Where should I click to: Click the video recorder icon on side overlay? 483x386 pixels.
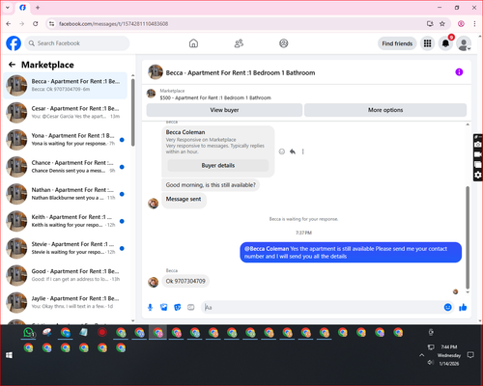pyautogui.click(x=478, y=154)
